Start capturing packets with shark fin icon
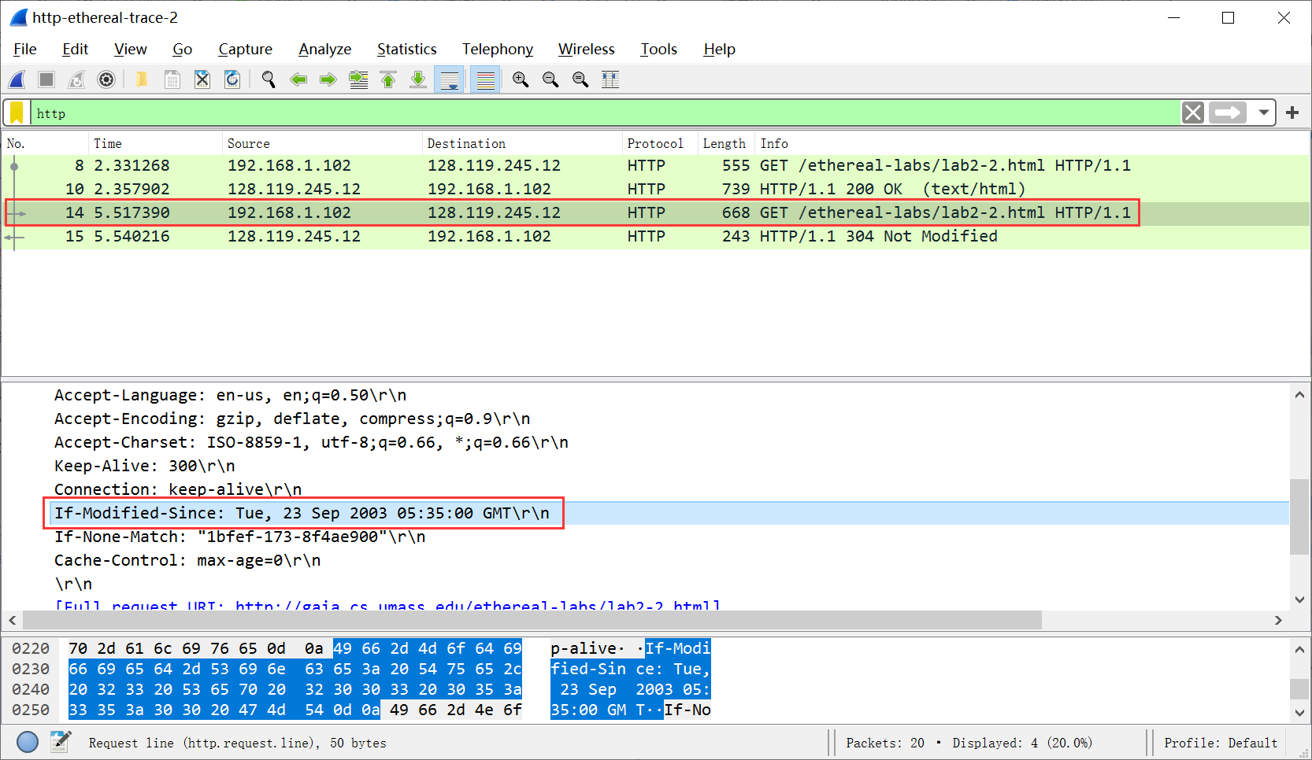Viewport: 1312px width, 760px height. tap(17, 79)
